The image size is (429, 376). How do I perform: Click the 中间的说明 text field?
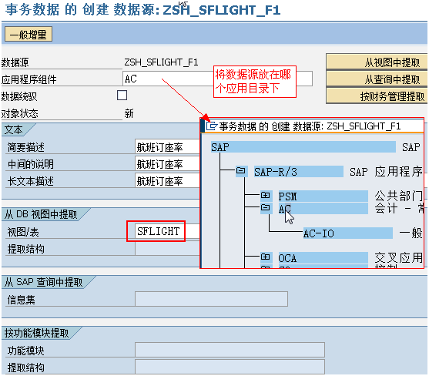click(x=167, y=164)
